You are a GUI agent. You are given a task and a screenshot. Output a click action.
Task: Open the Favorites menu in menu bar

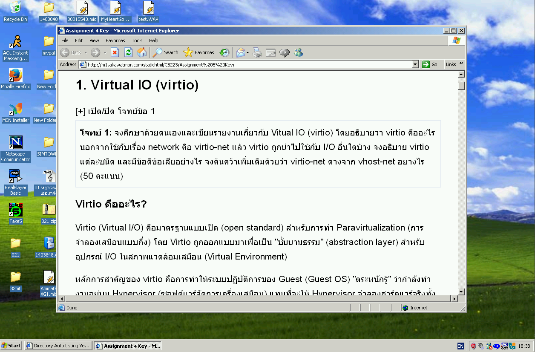click(115, 40)
